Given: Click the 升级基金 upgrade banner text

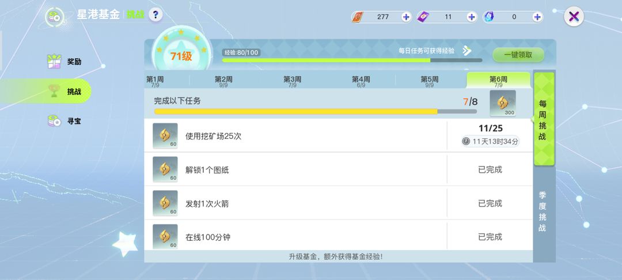Looking at the screenshot, I should point(336,256).
